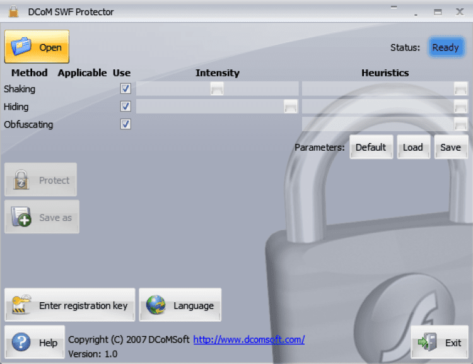Click the padlock icon on the Protect button

[21, 180]
